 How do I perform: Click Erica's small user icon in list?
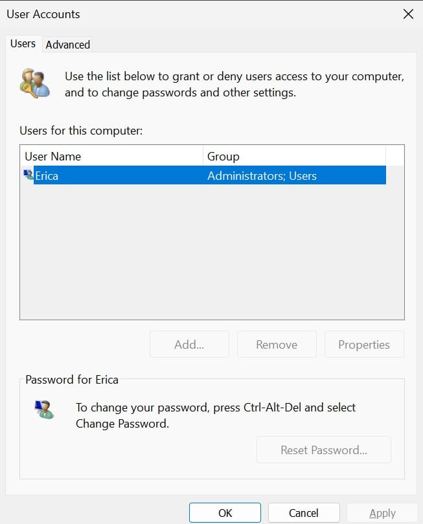(28, 175)
